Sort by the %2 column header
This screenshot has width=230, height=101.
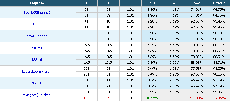point(197,3)
